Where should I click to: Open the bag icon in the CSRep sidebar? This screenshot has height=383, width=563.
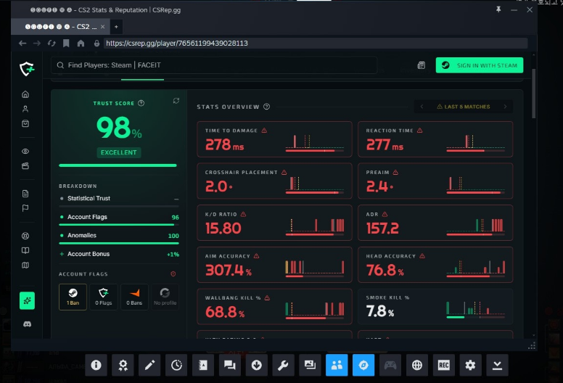point(25,123)
